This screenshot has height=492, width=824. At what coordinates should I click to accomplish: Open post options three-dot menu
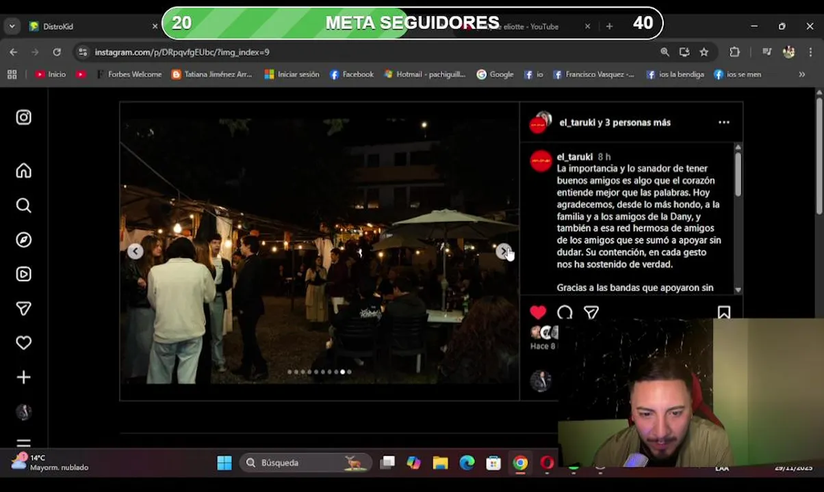(724, 122)
